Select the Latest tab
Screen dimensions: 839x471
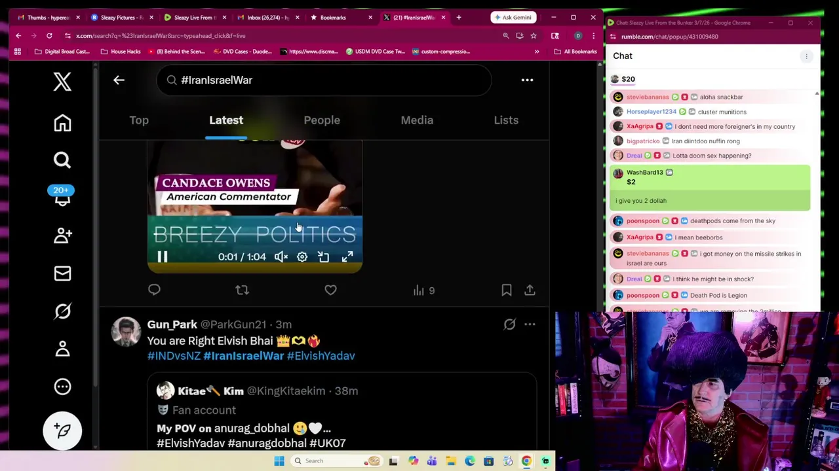point(226,120)
